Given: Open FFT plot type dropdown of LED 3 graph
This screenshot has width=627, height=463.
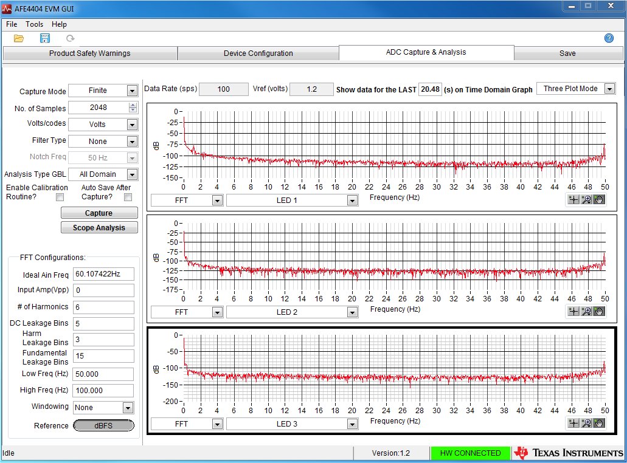Looking at the screenshot, I should click(217, 424).
